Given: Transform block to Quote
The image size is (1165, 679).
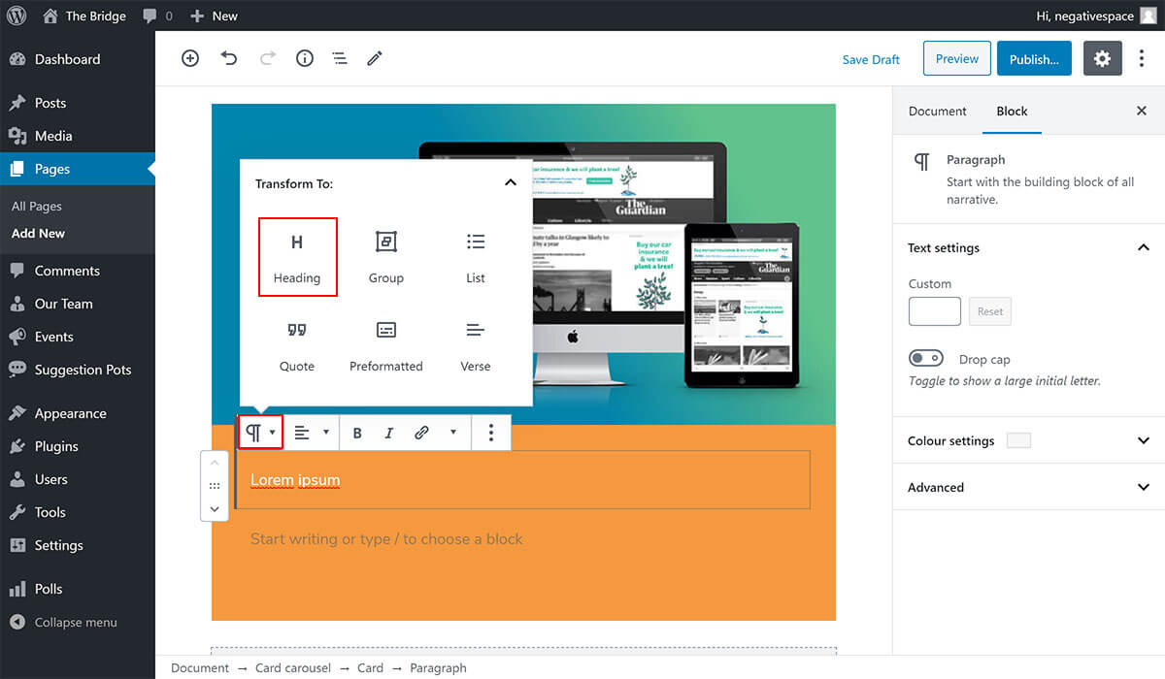Looking at the screenshot, I should point(297,346).
